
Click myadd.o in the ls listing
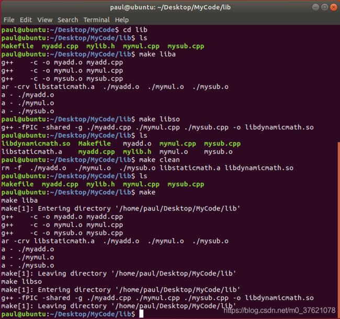137,144
